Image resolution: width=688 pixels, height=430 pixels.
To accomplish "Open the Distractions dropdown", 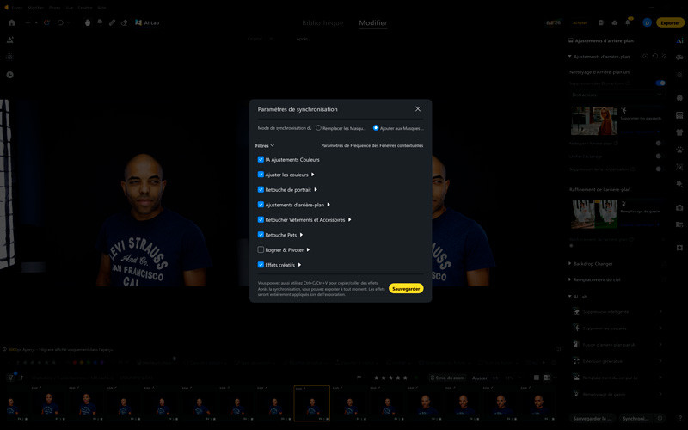I will pyautogui.click(x=617, y=95).
